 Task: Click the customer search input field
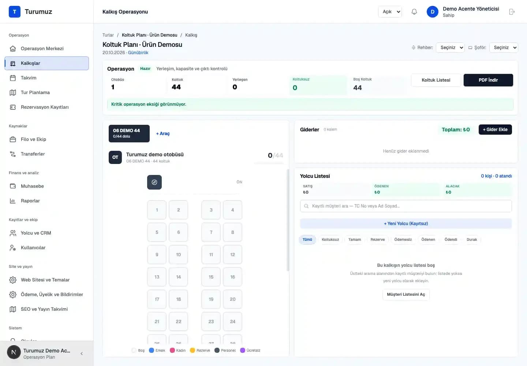pyautogui.click(x=406, y=206)
